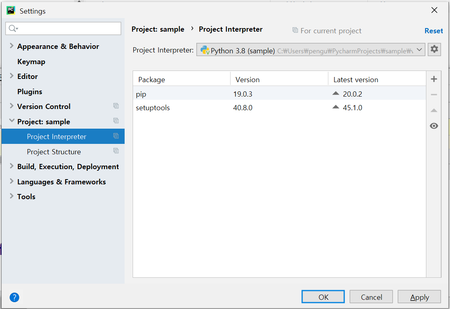
Task: Open help via the question mark icon
Action: (14, 297)
